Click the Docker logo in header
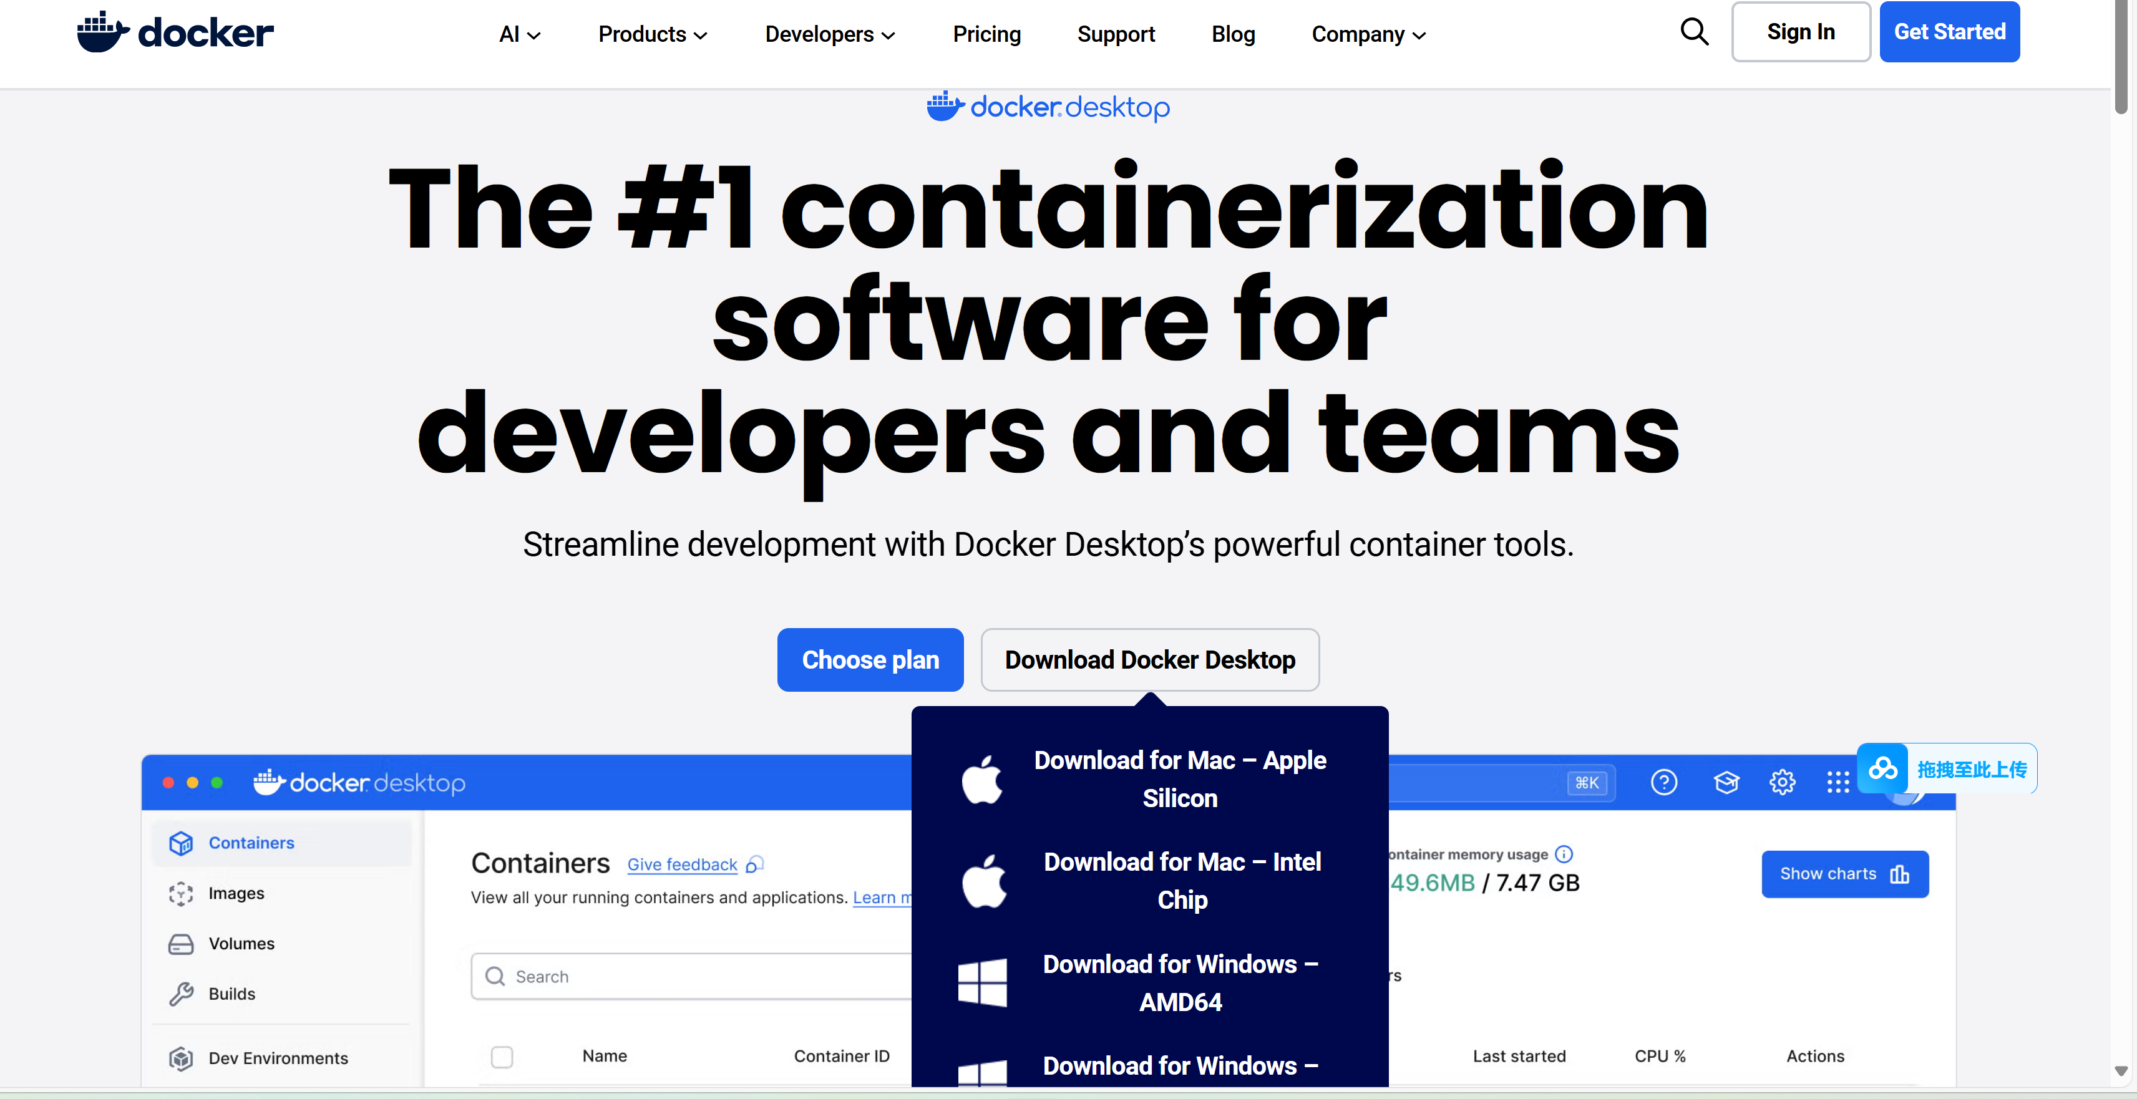Screen dimensions: 2137x1099 click(x=175, y=32)
